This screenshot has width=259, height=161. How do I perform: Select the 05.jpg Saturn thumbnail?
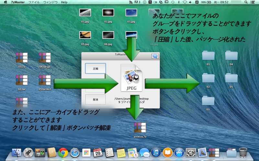coord(85,35)
